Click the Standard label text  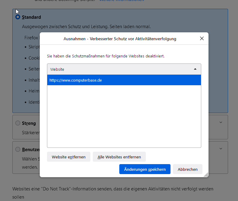(x=31, y=17)
